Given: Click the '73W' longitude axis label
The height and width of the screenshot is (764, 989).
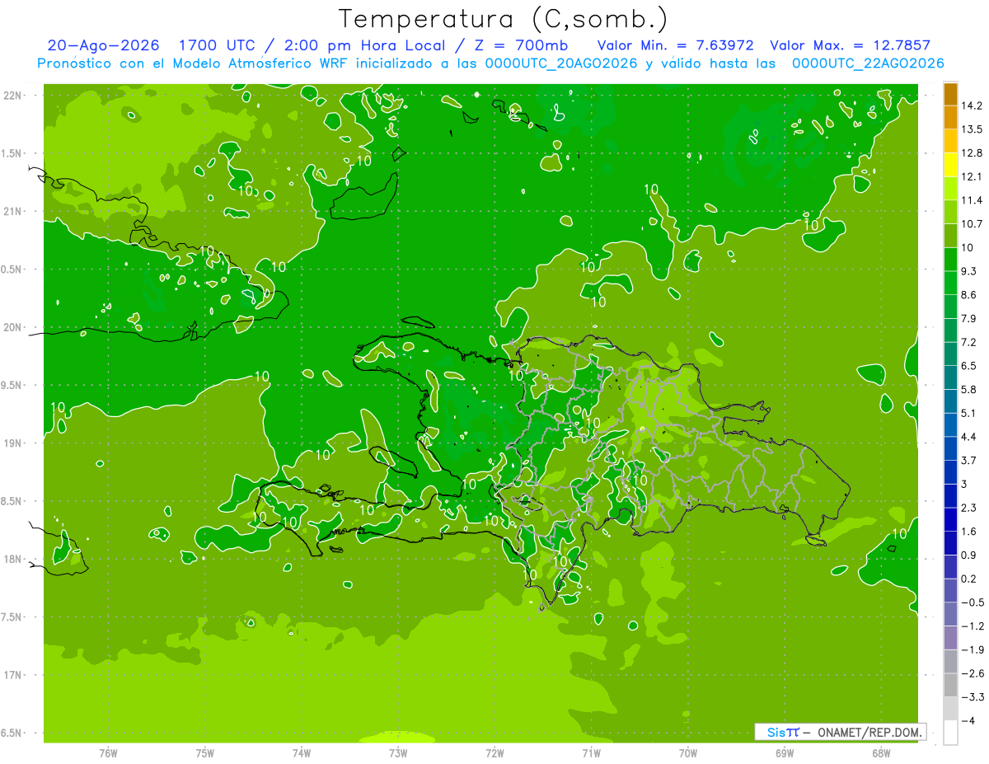Looking at the screenshot, I should coord(398,752).
